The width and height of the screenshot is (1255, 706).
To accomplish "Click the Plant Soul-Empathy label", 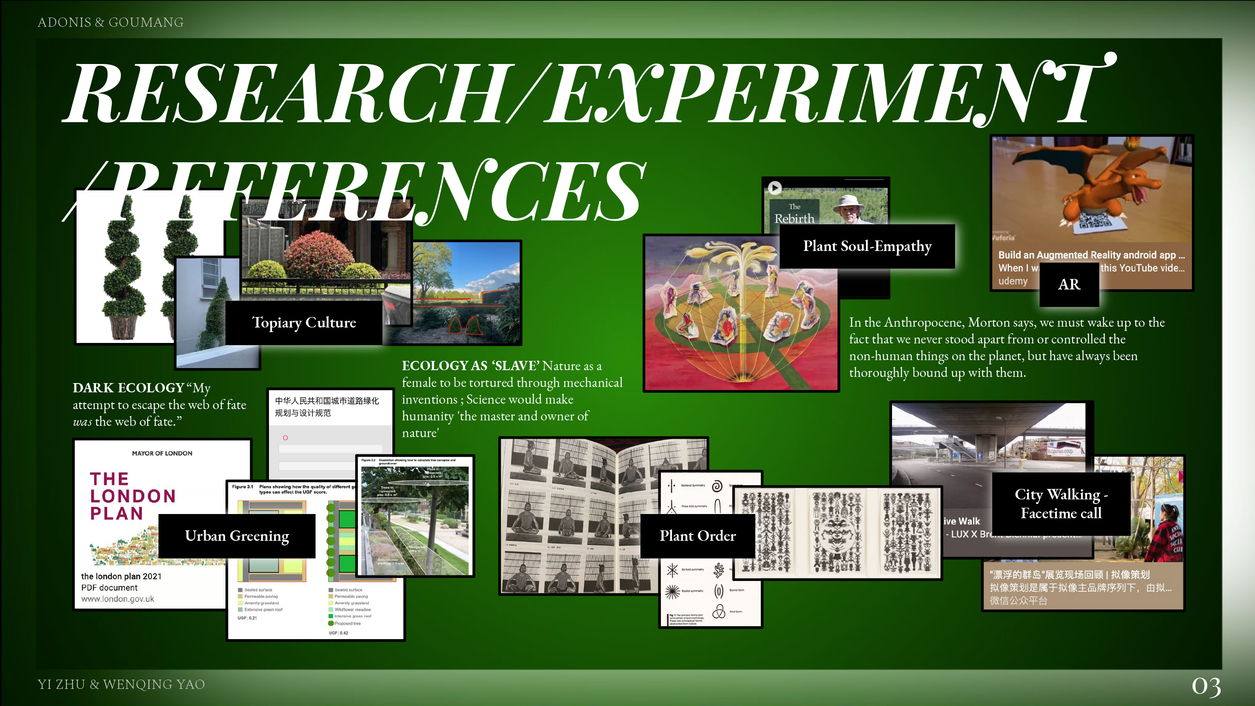I will pyautogui.click(x=867, y=246).
